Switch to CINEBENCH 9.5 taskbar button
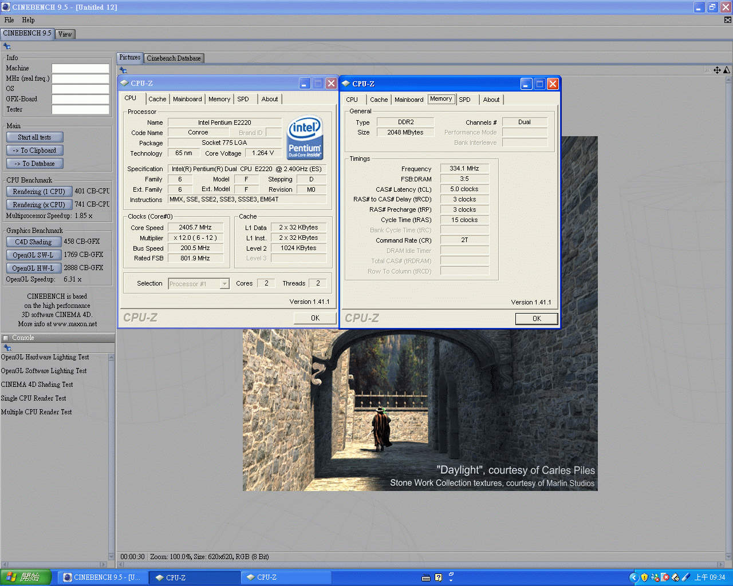The image size is (733, 586). coord(103,577)
